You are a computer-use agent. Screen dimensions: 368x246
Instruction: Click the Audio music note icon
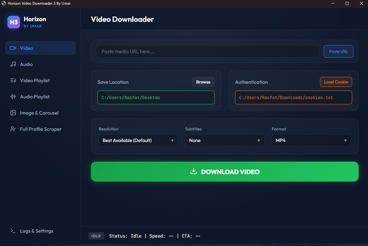point(13,64)
